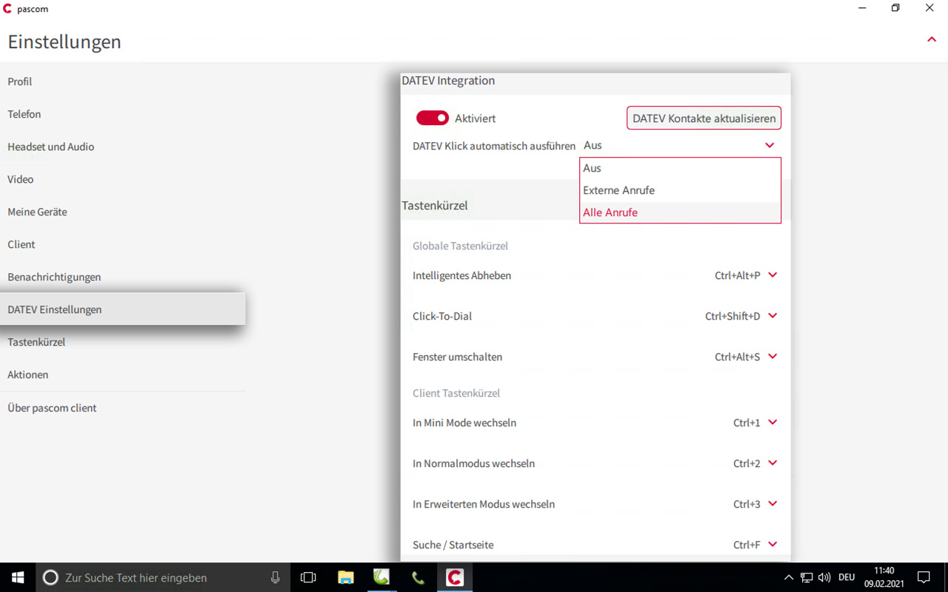
Task: Click the Ctrl+1 shortcut value
Action: [747, 423]
